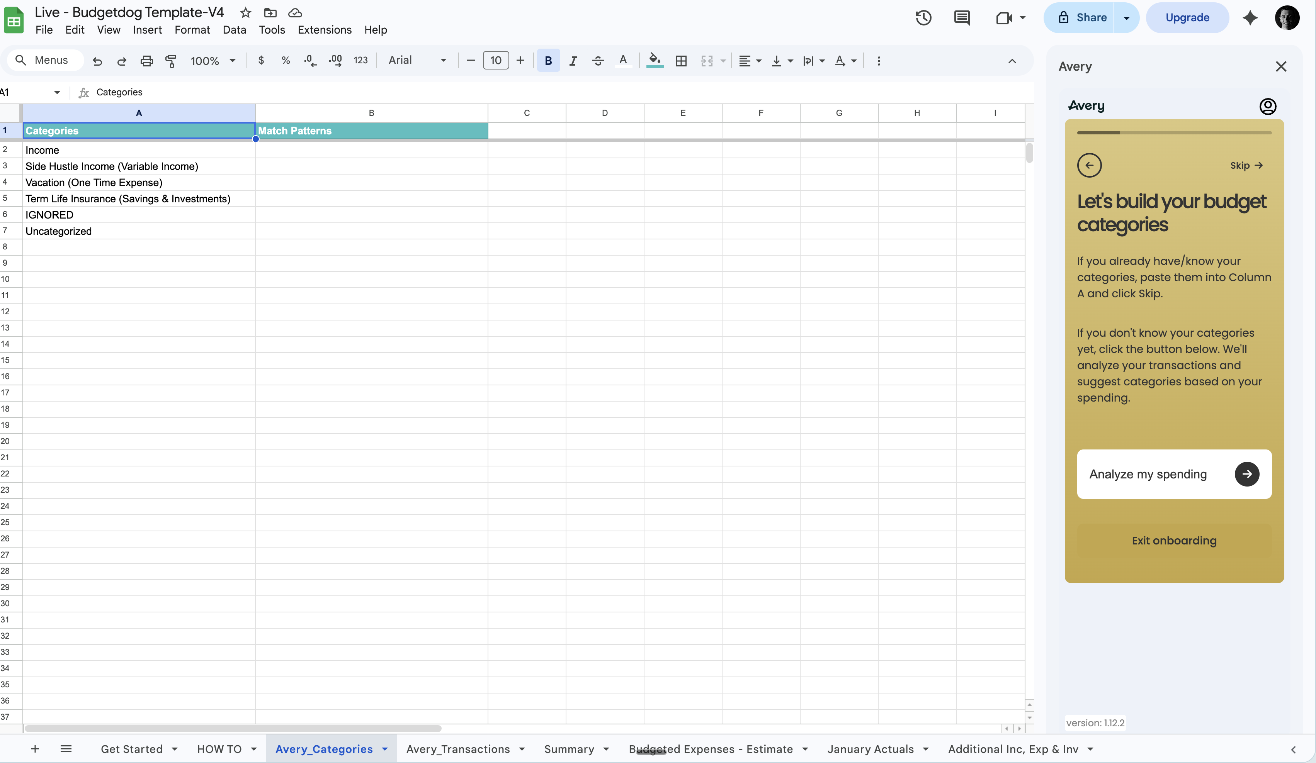
Task: Print the spreadsheet
Action: click(x=146, y=61)
